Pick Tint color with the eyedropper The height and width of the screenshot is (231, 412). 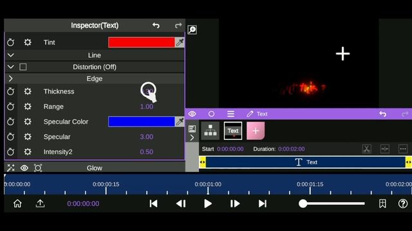[180, 42]
